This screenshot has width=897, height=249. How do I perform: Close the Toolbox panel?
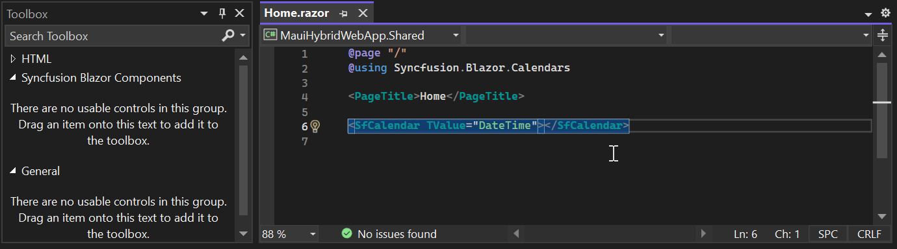(x=240, y=14)
